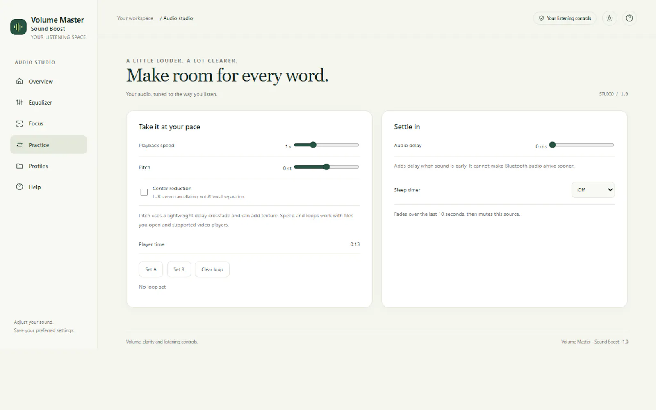
Task: Click the Overview home icon in sidebar
Action: pyautogui.click(x=19, y=81)
